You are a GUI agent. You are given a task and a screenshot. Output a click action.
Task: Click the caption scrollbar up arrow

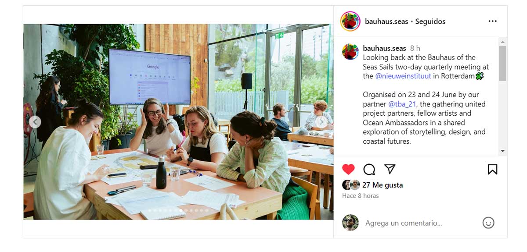(x=502, y=42)
